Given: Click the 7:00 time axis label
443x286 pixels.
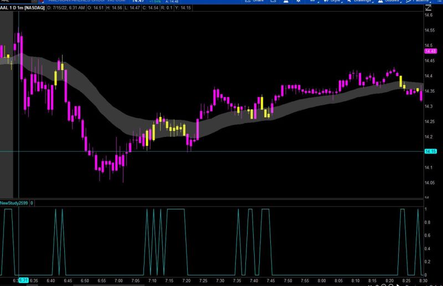Looking at the screenshot, I should point(119,280).
